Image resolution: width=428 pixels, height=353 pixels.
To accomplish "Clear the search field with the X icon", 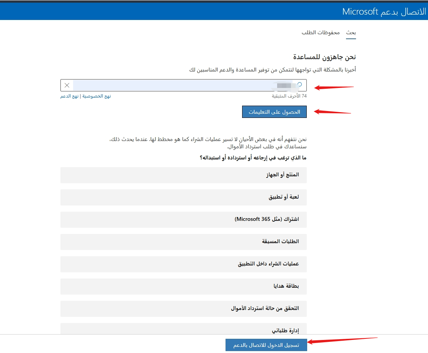I will 67,85.
